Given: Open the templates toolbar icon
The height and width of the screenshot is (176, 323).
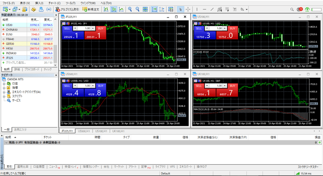Looking at the screenshot, I should pos(171,9).
